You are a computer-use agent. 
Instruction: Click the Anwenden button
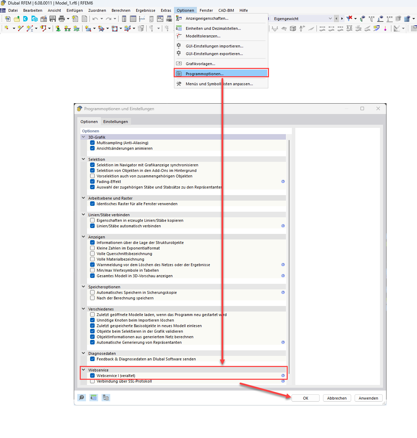[368, 398]
